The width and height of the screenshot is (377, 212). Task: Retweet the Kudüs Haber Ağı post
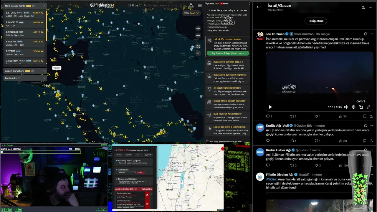point(292,165)
